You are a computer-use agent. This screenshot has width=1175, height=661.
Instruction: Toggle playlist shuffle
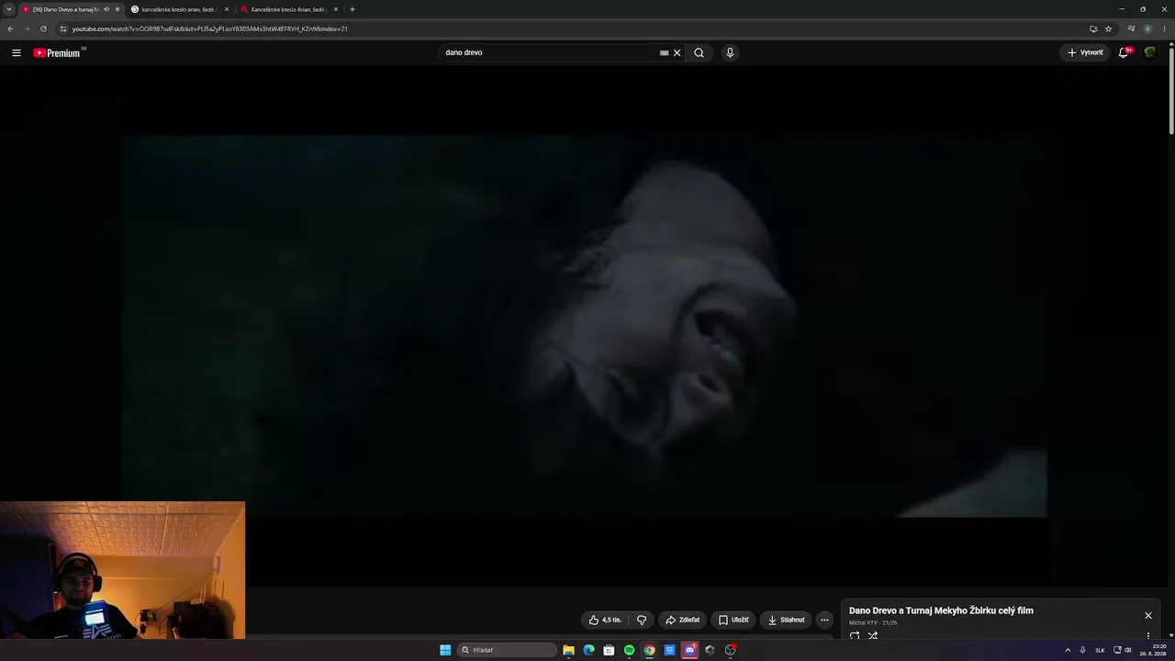point(873,635)
